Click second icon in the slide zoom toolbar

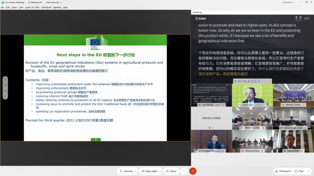[5, 85]
